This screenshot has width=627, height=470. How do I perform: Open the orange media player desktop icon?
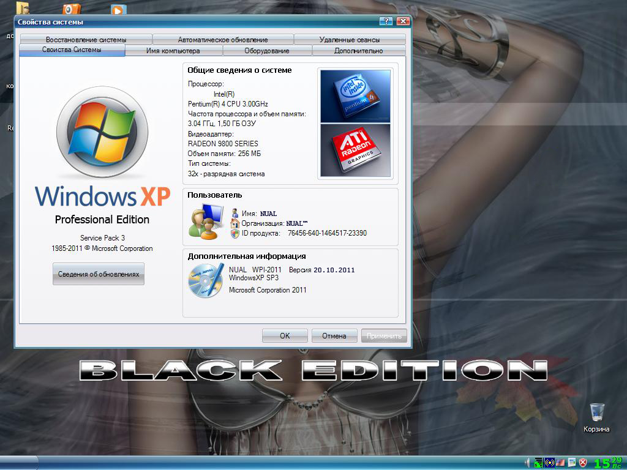pyautogui.click(x=118, y=9)
